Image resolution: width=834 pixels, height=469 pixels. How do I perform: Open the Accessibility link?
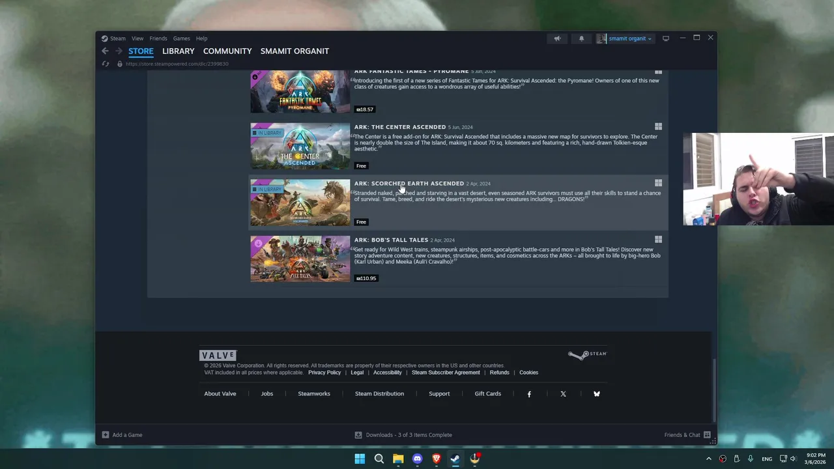click(388, 373)
